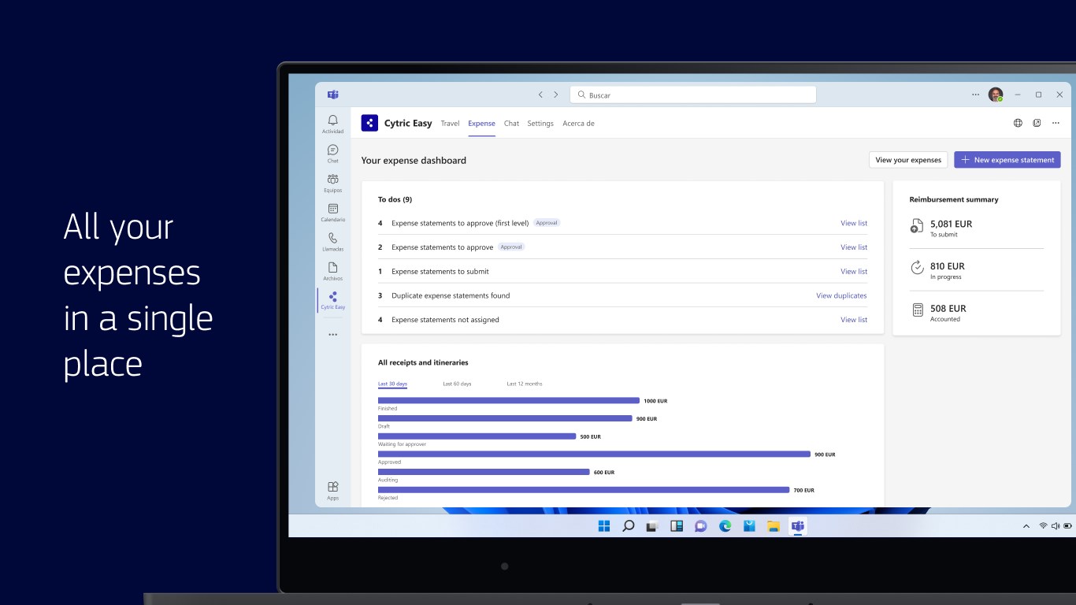The width and height of the screenshot is (1076, 605).
Task: Select Last 30 days filter
Action: pos(392,384)
